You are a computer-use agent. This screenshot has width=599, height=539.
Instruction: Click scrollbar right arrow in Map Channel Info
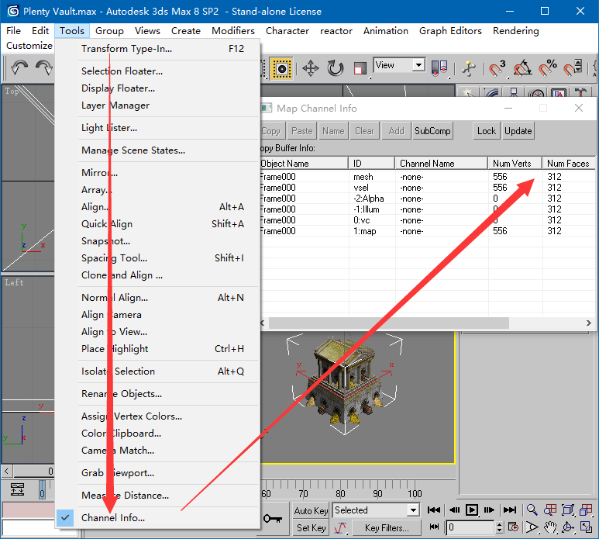point(589,323)
